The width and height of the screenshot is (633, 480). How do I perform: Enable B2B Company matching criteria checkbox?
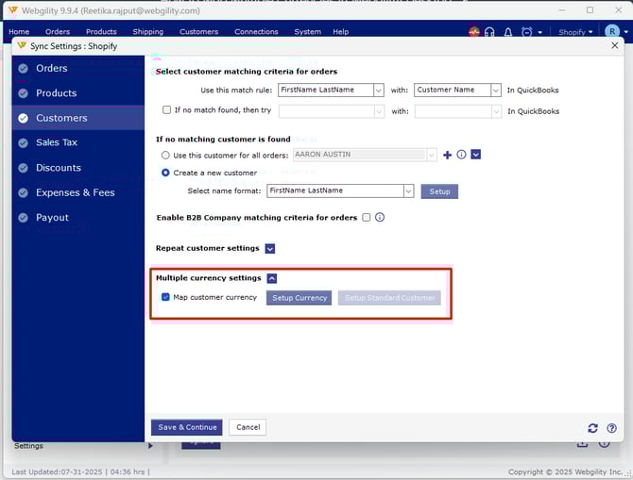pyautogui.click(x=366, y=218)
